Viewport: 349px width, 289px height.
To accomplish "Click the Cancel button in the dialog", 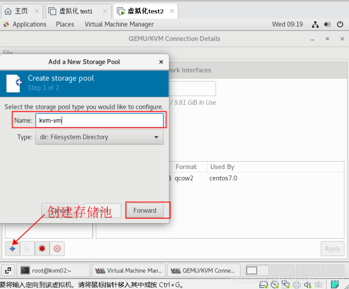I will tap(60, 210).
